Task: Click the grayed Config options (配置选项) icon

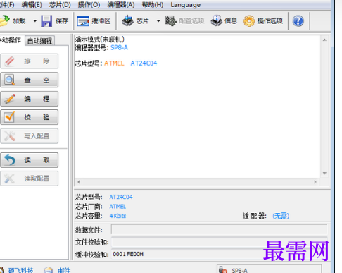Action: [171, 21]
